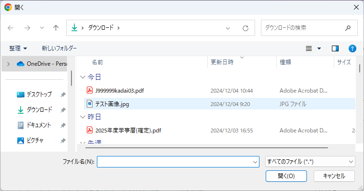Open the address bar history dropdown
Screen dimensions: 364x191
tap(228, 28)
